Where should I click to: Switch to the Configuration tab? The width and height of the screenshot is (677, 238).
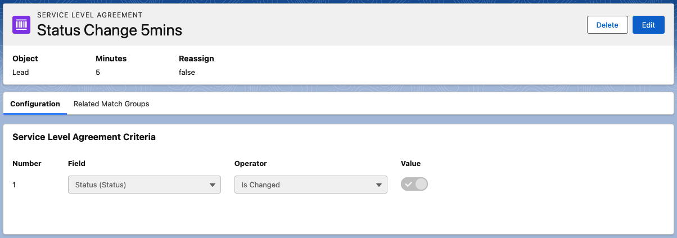[x=35, y=104]
